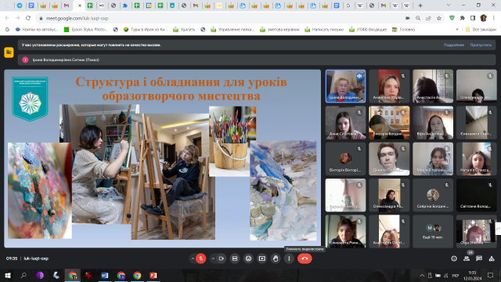Open the Windows Start menu

tap(8, 275)
